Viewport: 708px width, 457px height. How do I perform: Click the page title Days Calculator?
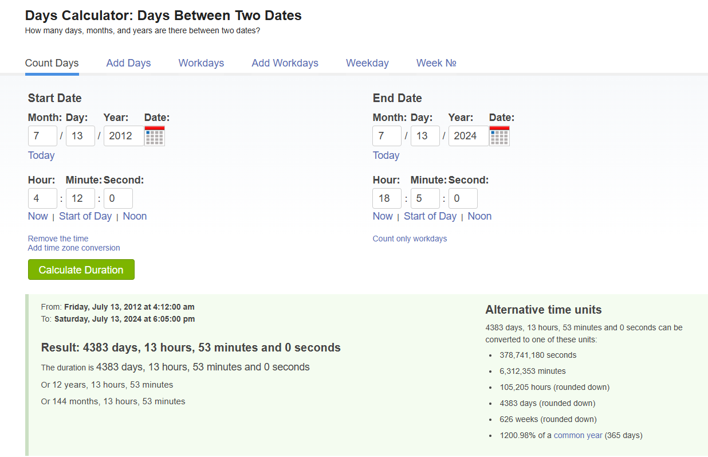pyautogui.click(x=164, y=15)
